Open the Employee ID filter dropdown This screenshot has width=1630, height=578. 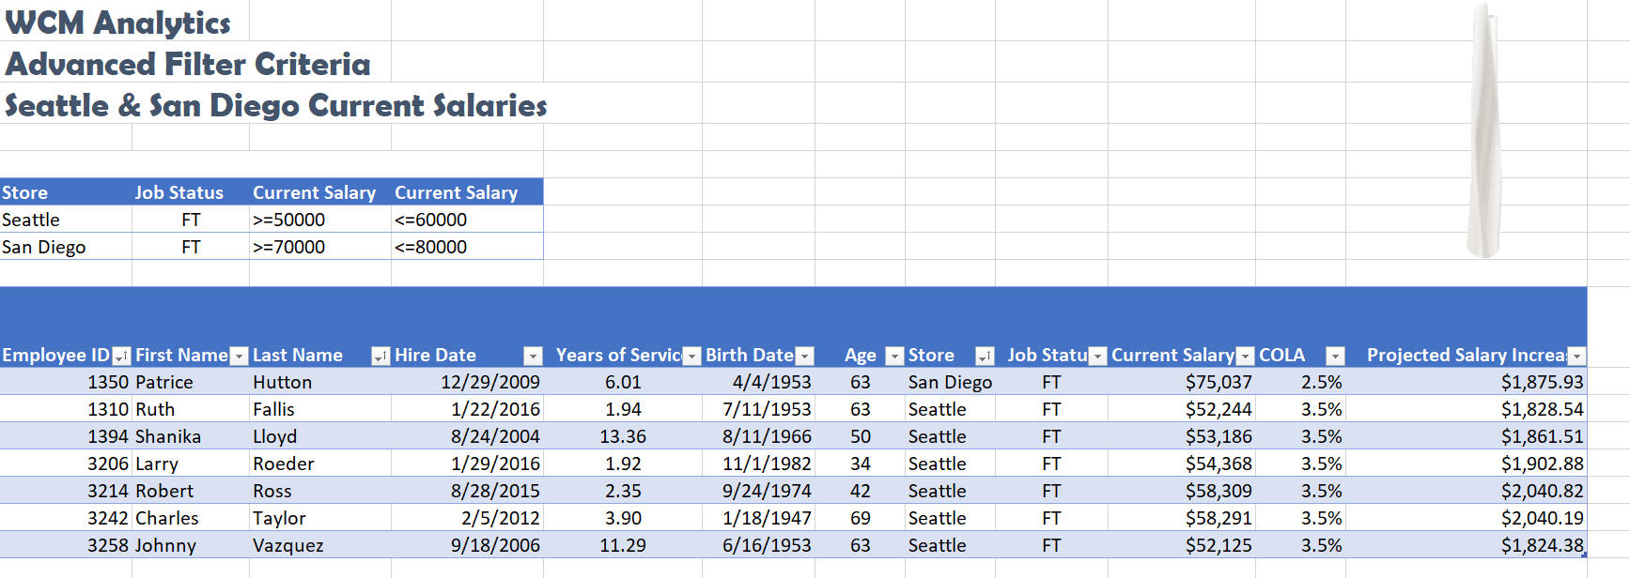point(121,356)
